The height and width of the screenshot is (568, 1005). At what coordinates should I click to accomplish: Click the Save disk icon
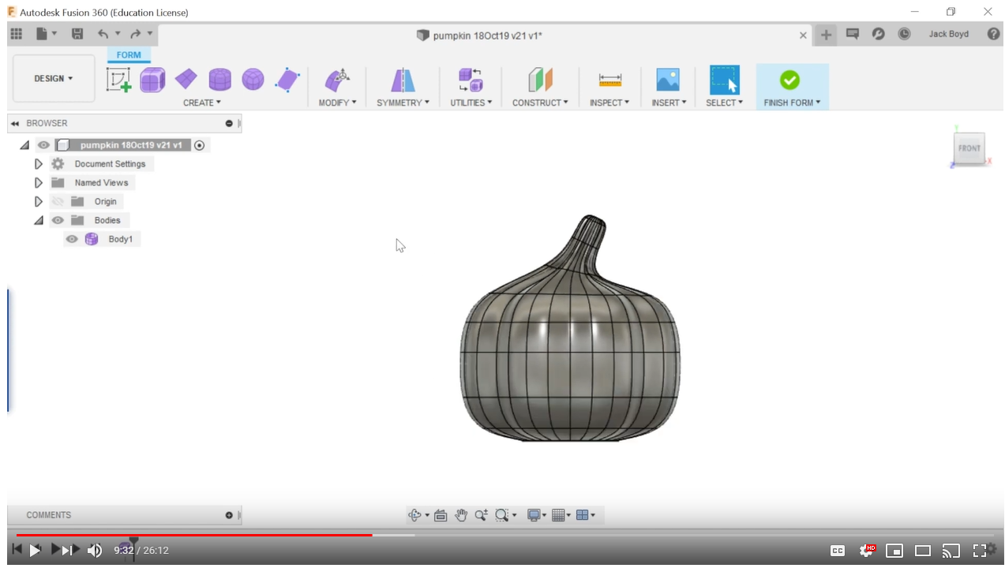tap(77, 34)
